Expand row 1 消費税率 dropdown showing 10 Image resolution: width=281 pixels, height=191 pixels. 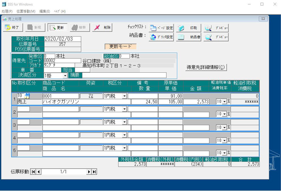coord(224,102)
